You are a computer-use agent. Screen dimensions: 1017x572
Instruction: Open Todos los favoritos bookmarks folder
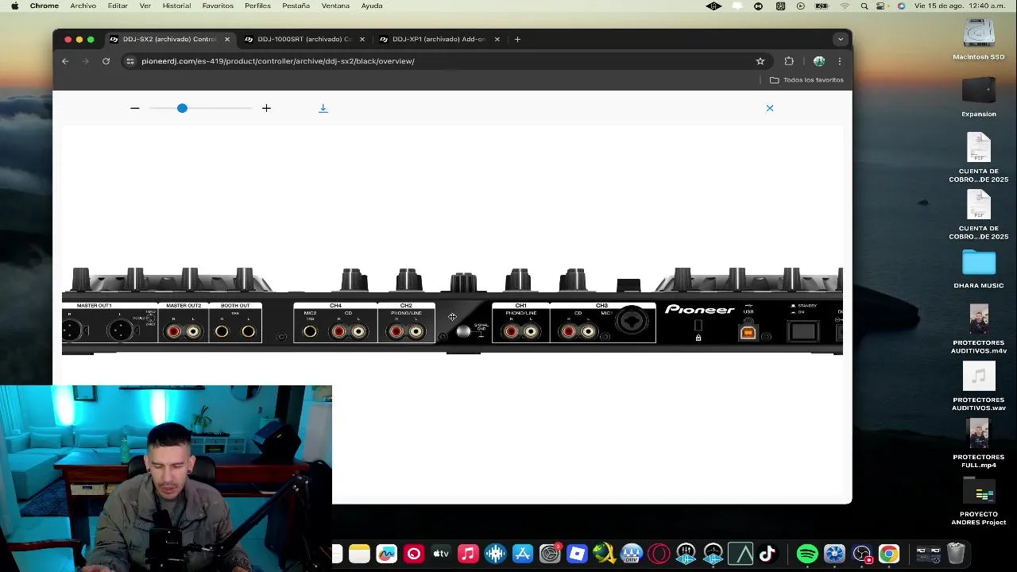[806, 80]
